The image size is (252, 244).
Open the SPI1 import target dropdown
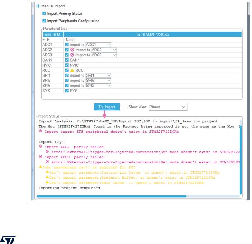point(98,75)
